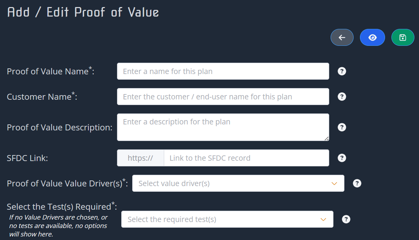The width and height of the screenshot is (419, 240).
Task: Click into the Customer Name input
Action: point(223,97)
